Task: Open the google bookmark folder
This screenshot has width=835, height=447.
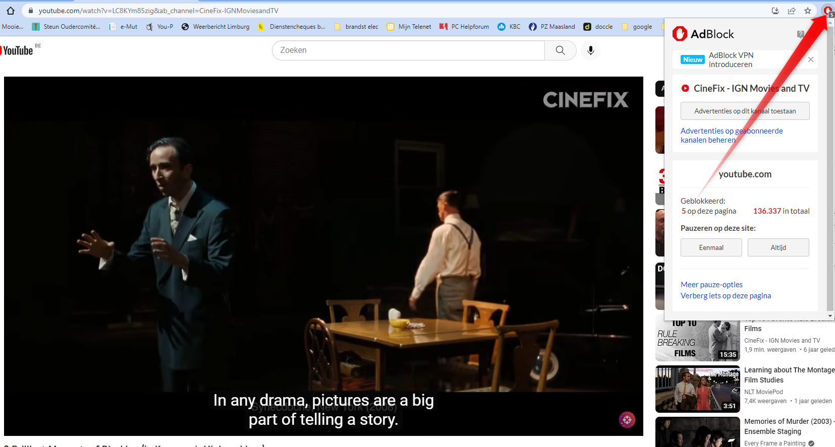Action: point(637,27)
